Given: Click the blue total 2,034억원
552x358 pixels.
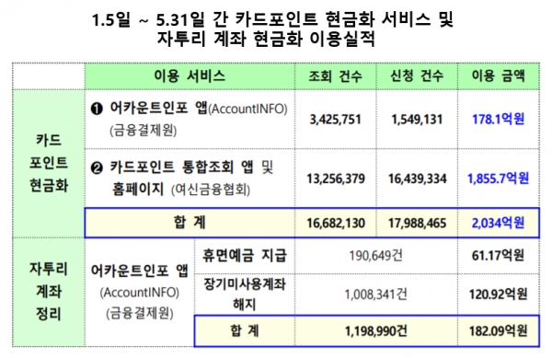Looking at the screenshot, I should coord(498,223).
